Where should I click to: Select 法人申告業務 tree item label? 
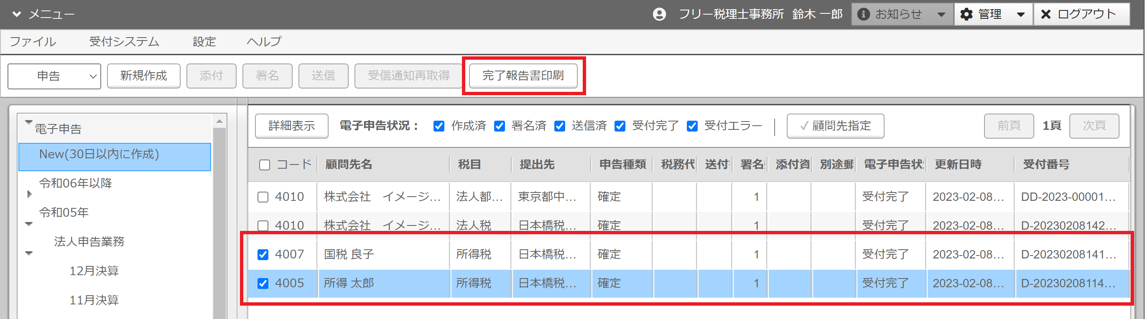point(89,242)
